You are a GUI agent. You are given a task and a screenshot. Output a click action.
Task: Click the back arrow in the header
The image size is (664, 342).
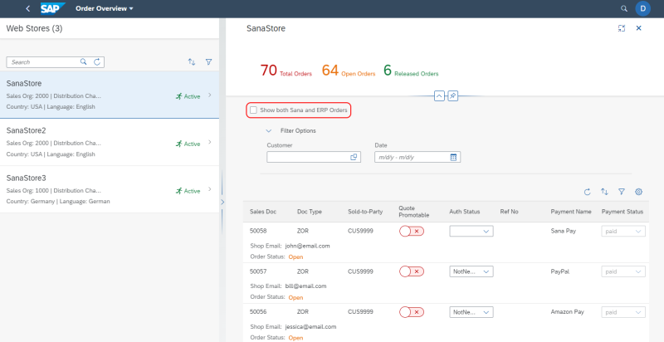click(27, 8)
